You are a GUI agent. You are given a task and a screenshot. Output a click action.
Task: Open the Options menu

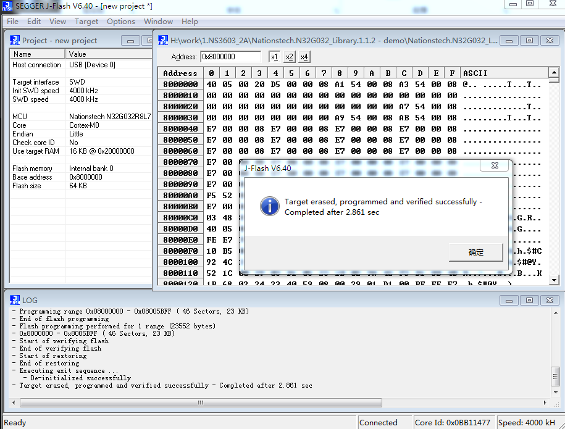pos(120,22)
